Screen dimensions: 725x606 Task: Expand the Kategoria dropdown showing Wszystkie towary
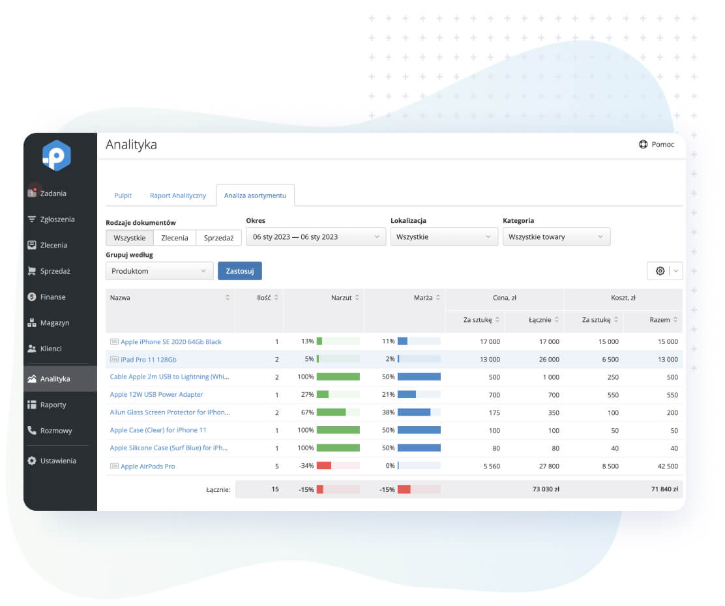(556, 237)
